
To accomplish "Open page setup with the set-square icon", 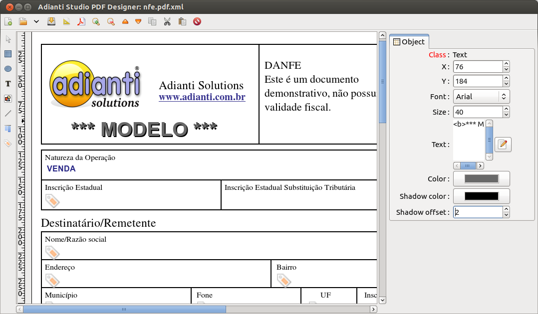I will pyautogui.click(x=66, y=21).
